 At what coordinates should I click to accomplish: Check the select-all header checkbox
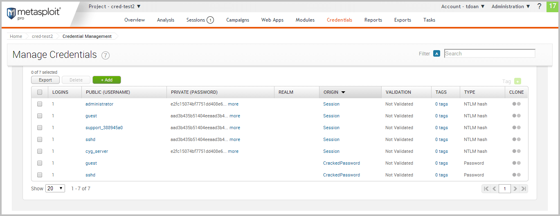[x=40, y=92]
